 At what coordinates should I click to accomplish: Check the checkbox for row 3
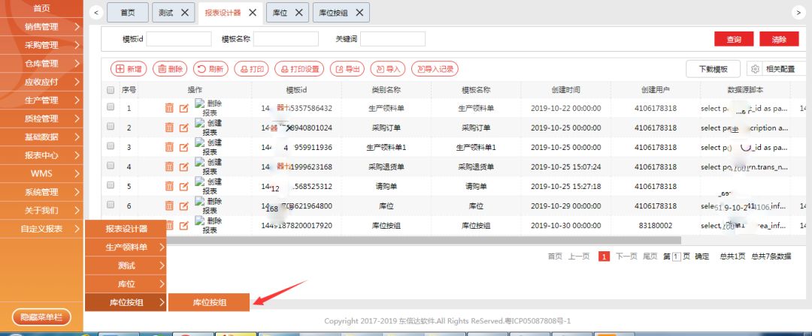[x=111, y=146]
